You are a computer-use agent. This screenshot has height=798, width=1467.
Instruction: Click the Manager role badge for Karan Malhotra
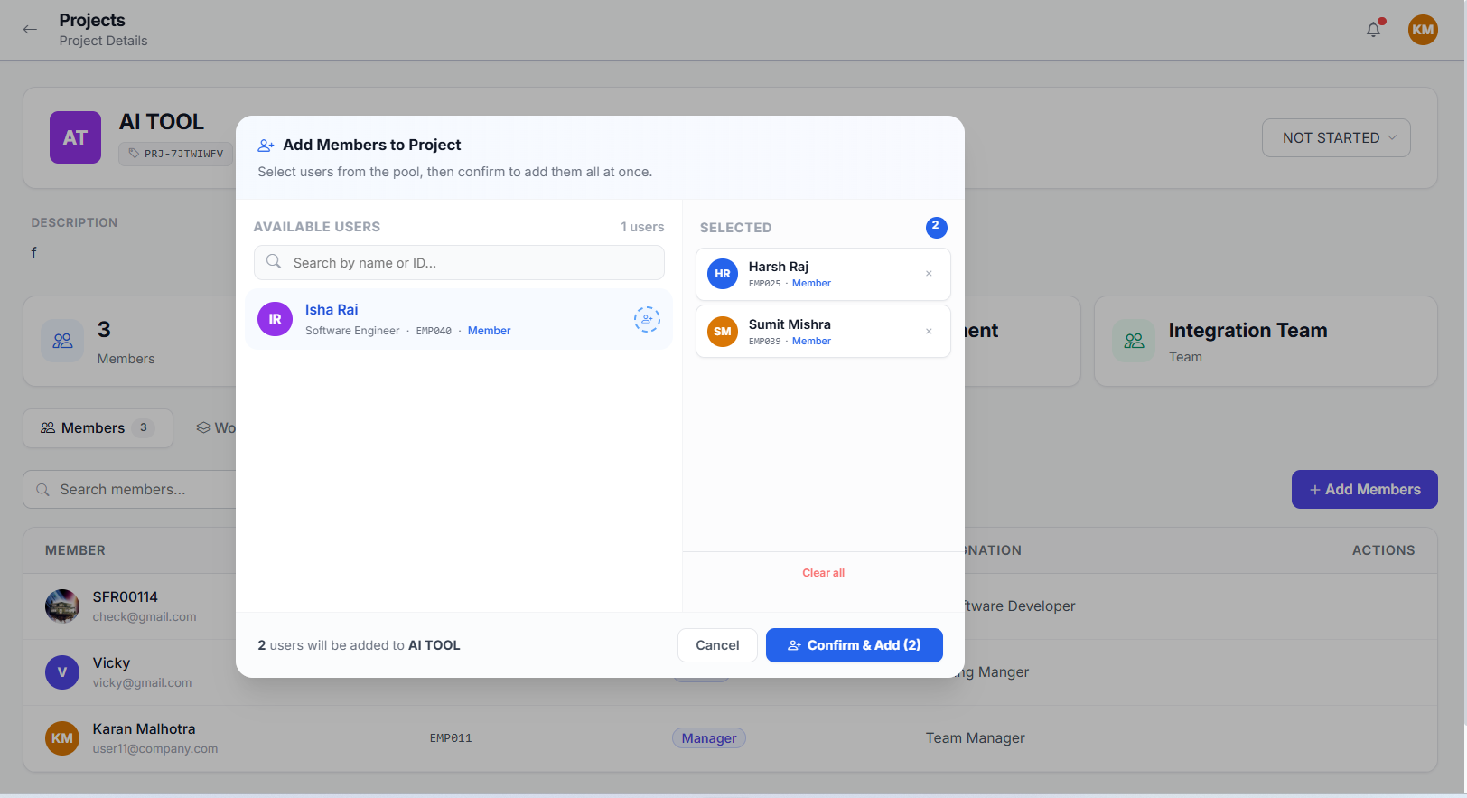coord(709,738)
